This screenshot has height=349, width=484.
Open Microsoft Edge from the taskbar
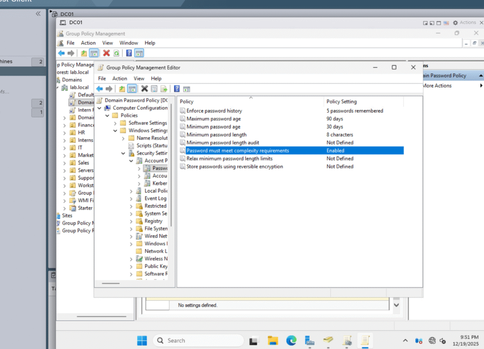(x=291, y=340)
